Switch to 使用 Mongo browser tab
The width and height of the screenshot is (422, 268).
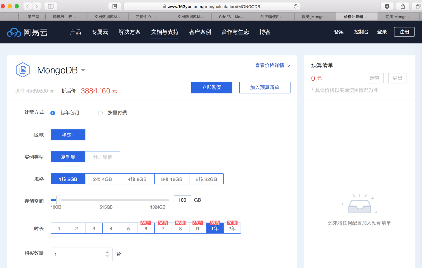click(x=398, y=17)
